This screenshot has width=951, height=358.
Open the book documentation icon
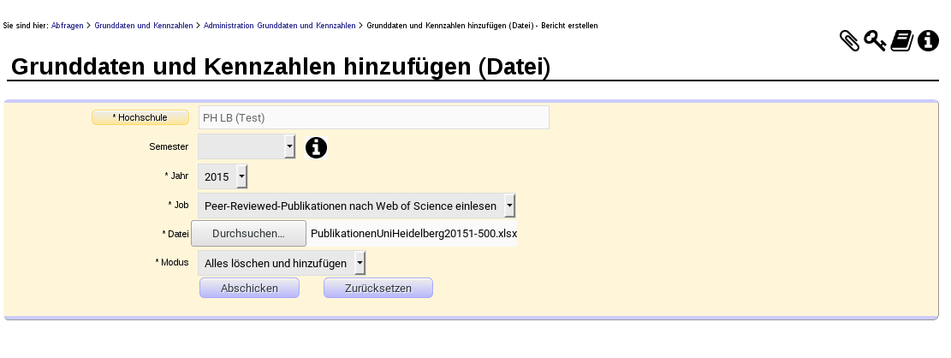(x=901, y=41)
